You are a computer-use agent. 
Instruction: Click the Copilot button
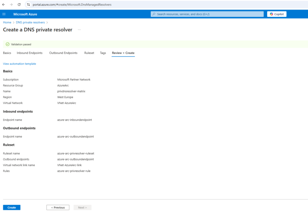[x=277, y=14]
